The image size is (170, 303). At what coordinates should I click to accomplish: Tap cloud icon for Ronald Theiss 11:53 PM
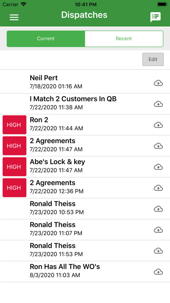click(x=158, y=251)
